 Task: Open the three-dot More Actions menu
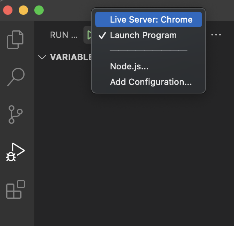(x=216, y=35)
